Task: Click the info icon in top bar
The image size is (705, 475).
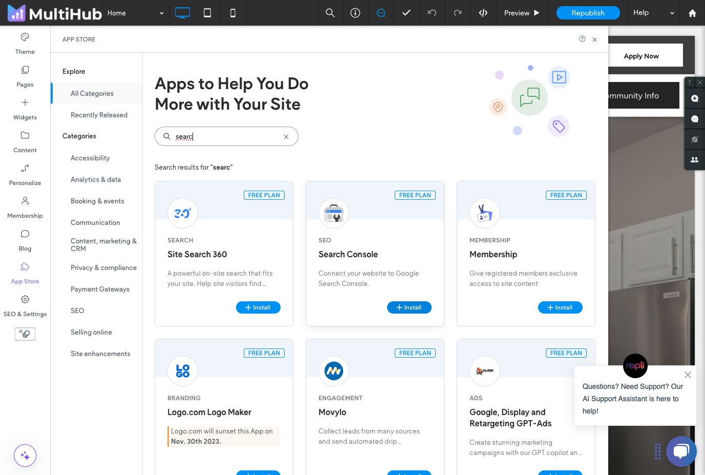Action: [355, 13]
